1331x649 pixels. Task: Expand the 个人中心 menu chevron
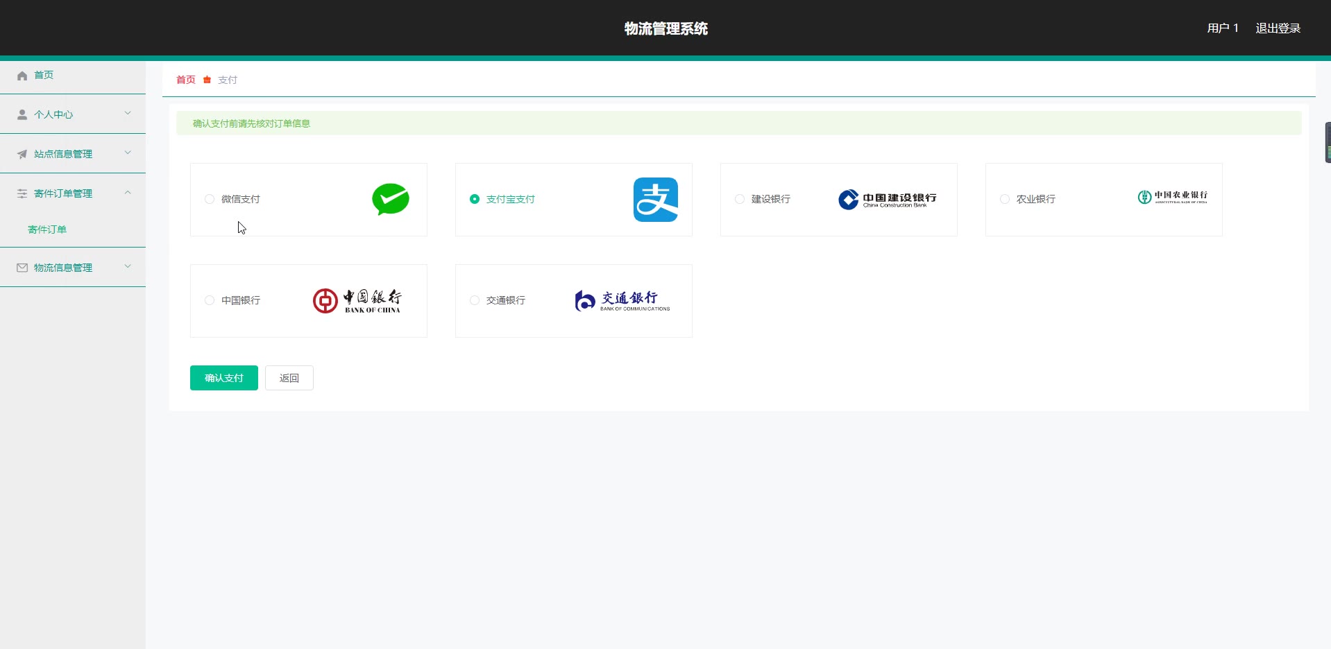click(128, 114)
